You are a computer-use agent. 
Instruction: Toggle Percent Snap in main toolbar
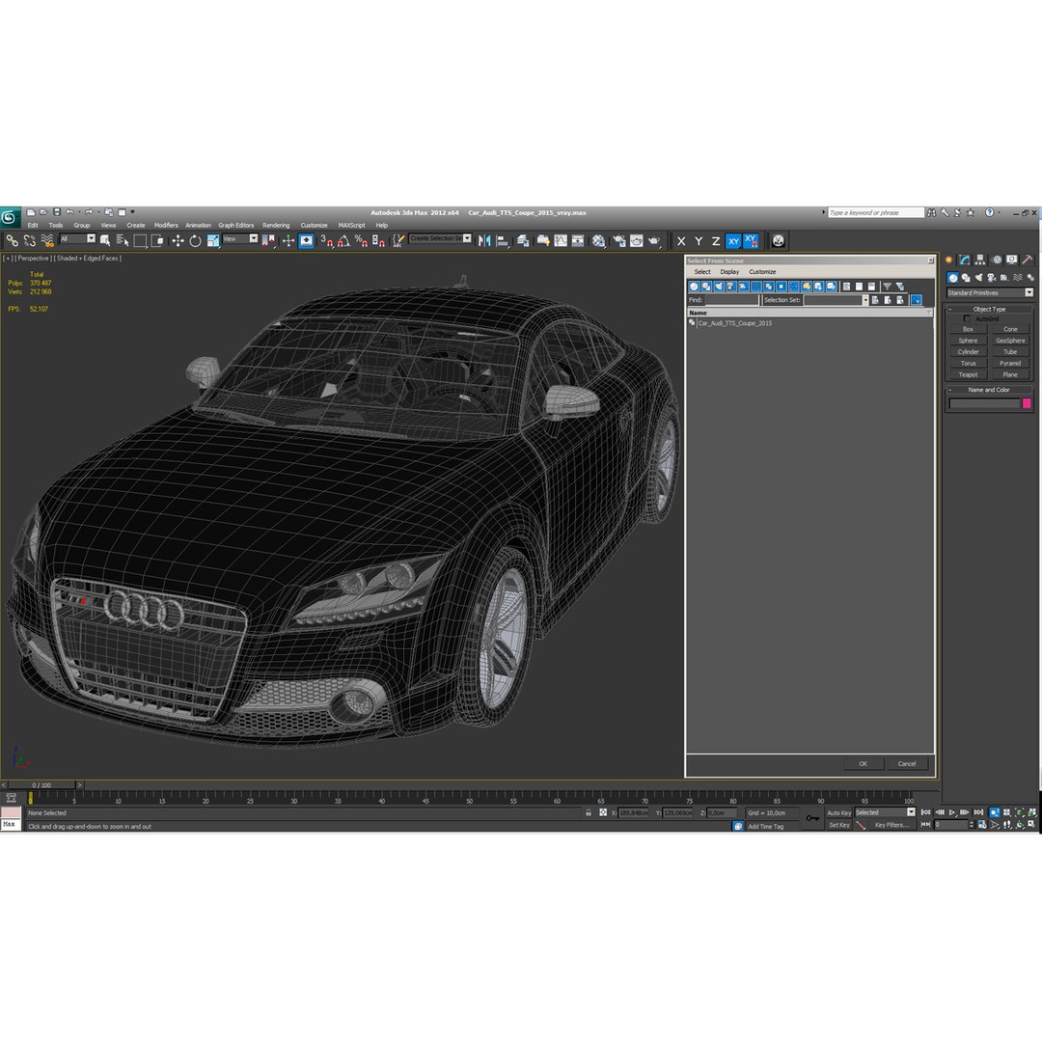[361, 240]
